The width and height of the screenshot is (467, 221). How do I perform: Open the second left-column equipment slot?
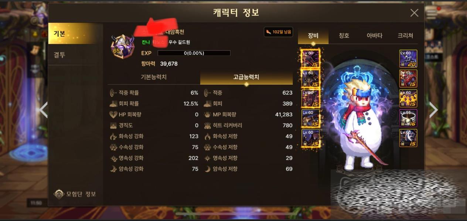click(311, 78)
